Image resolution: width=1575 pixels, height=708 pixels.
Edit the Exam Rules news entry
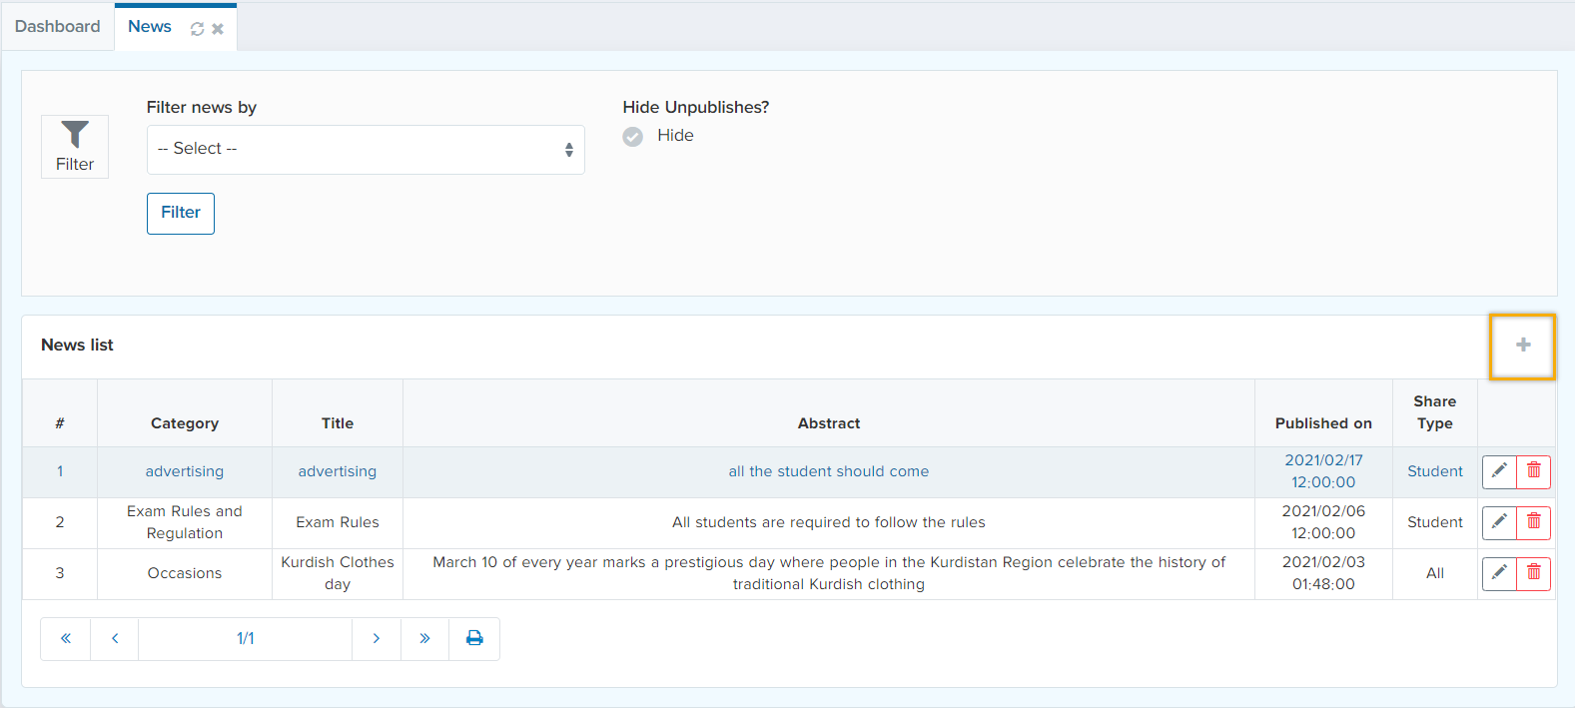pos(1499,522)
